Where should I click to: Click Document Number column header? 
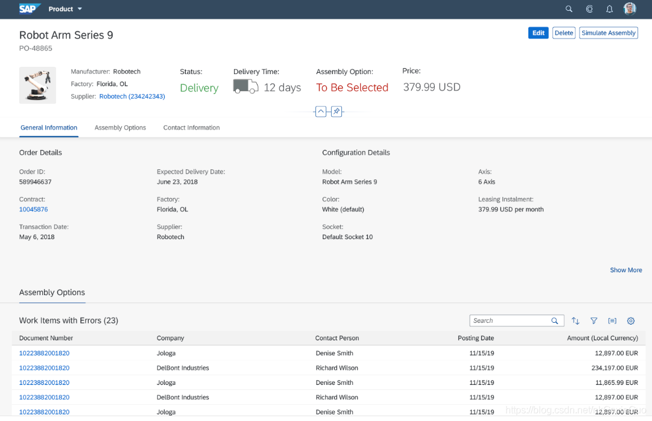[x=46, y=338]
